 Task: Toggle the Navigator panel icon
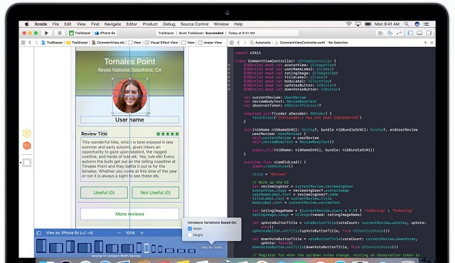click(410, 33)
